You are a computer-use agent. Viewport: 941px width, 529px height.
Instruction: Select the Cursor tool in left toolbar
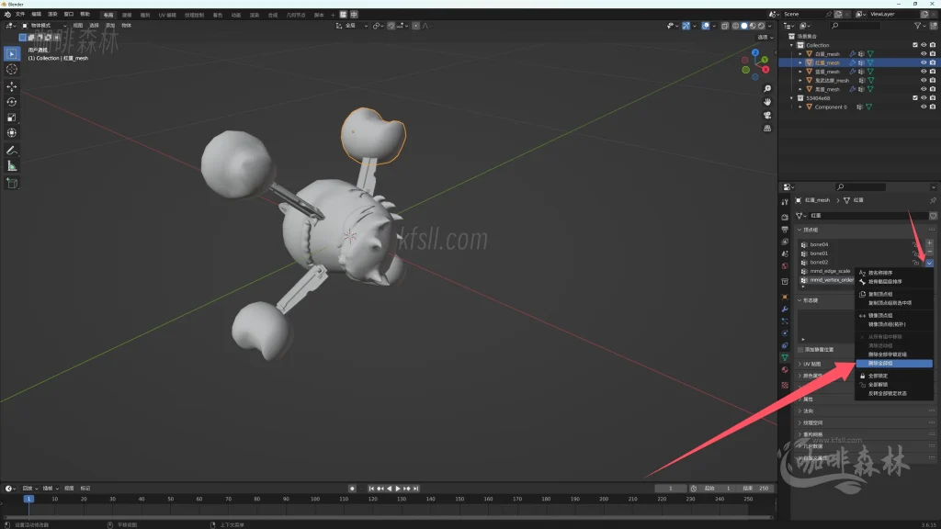(12, 69)
